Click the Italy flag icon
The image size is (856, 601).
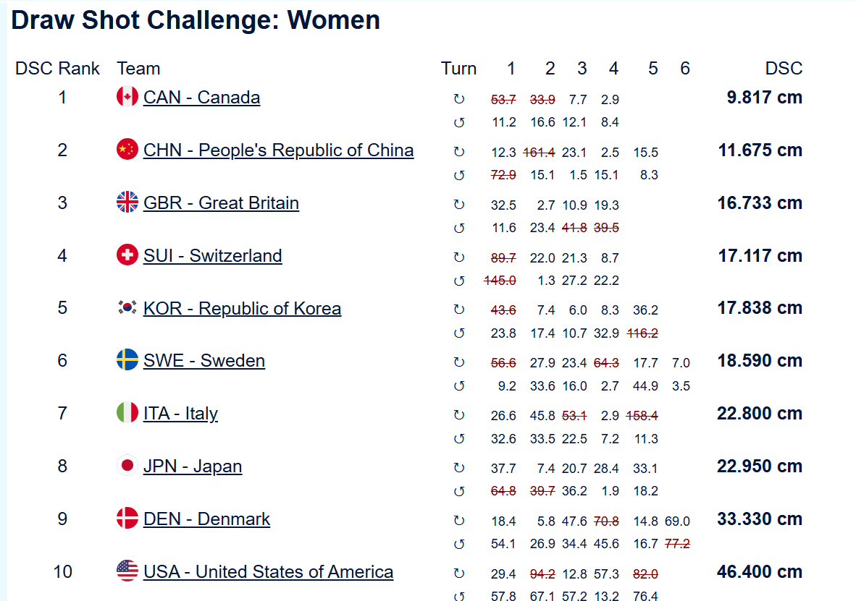point(127,413)
